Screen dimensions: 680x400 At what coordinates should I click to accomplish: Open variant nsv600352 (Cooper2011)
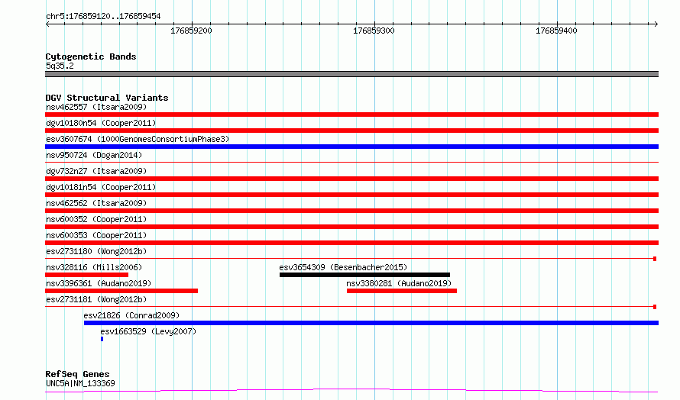[x=96, y=219]
